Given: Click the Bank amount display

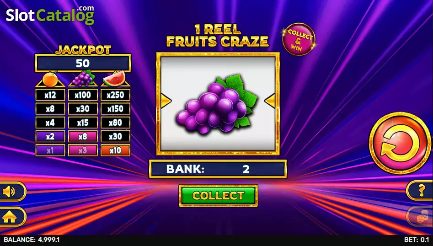Looking at the screenshot, I should [218, 169].
